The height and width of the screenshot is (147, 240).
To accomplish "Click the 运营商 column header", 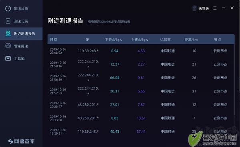I will [x=165, y=40].
